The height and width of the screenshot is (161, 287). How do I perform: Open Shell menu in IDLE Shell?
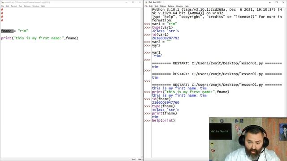pos(157,6)
